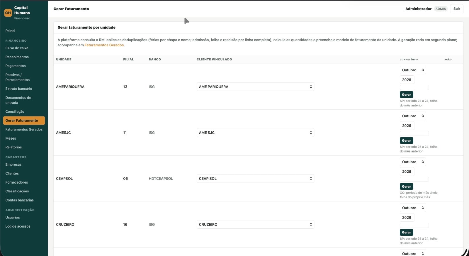
Task: Go to Usuários under Administração
Action: (x=13, y=218)
